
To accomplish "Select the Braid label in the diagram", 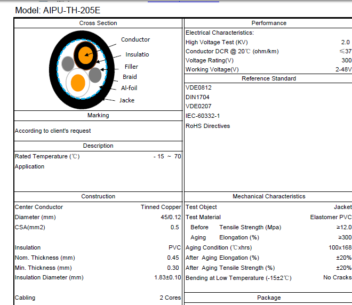I will 130,77.
